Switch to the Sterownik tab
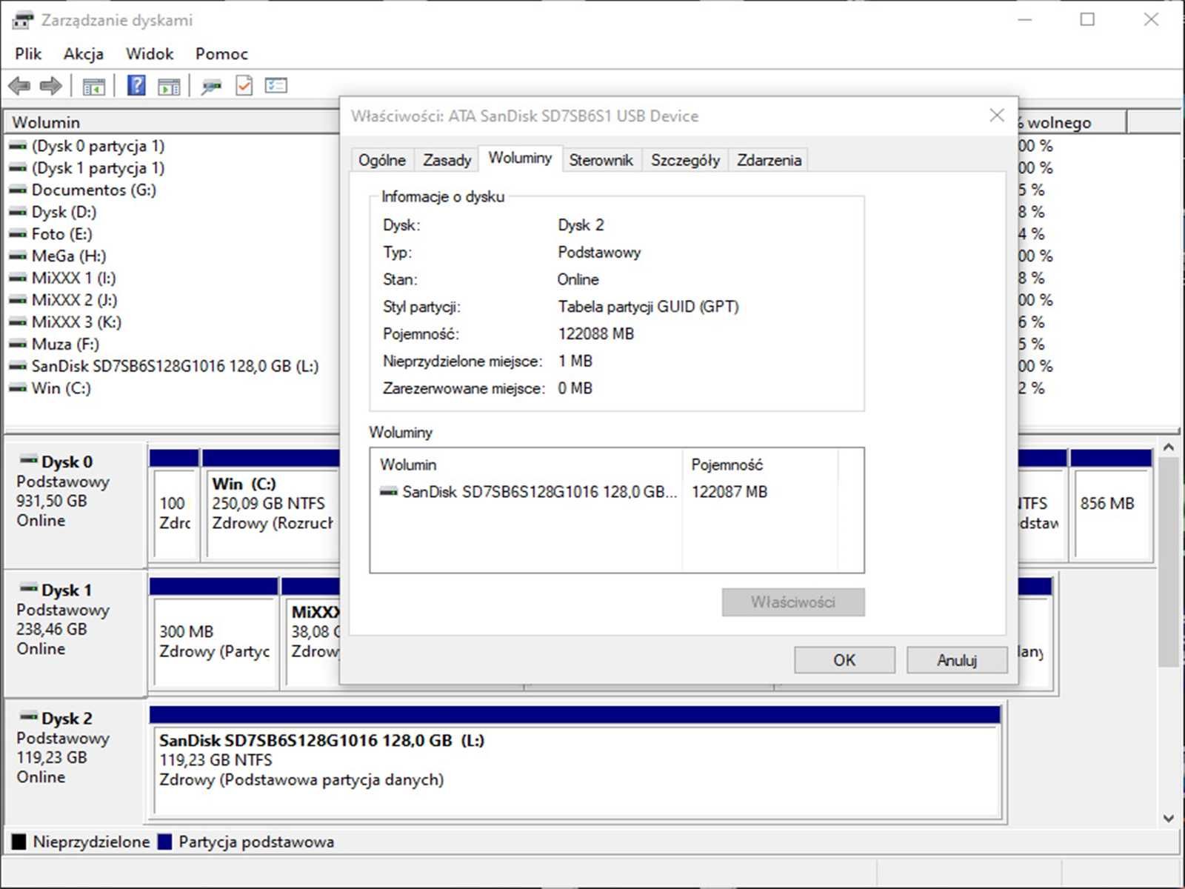Viewport: 1185px width, 889px height. tap(601, 160)
